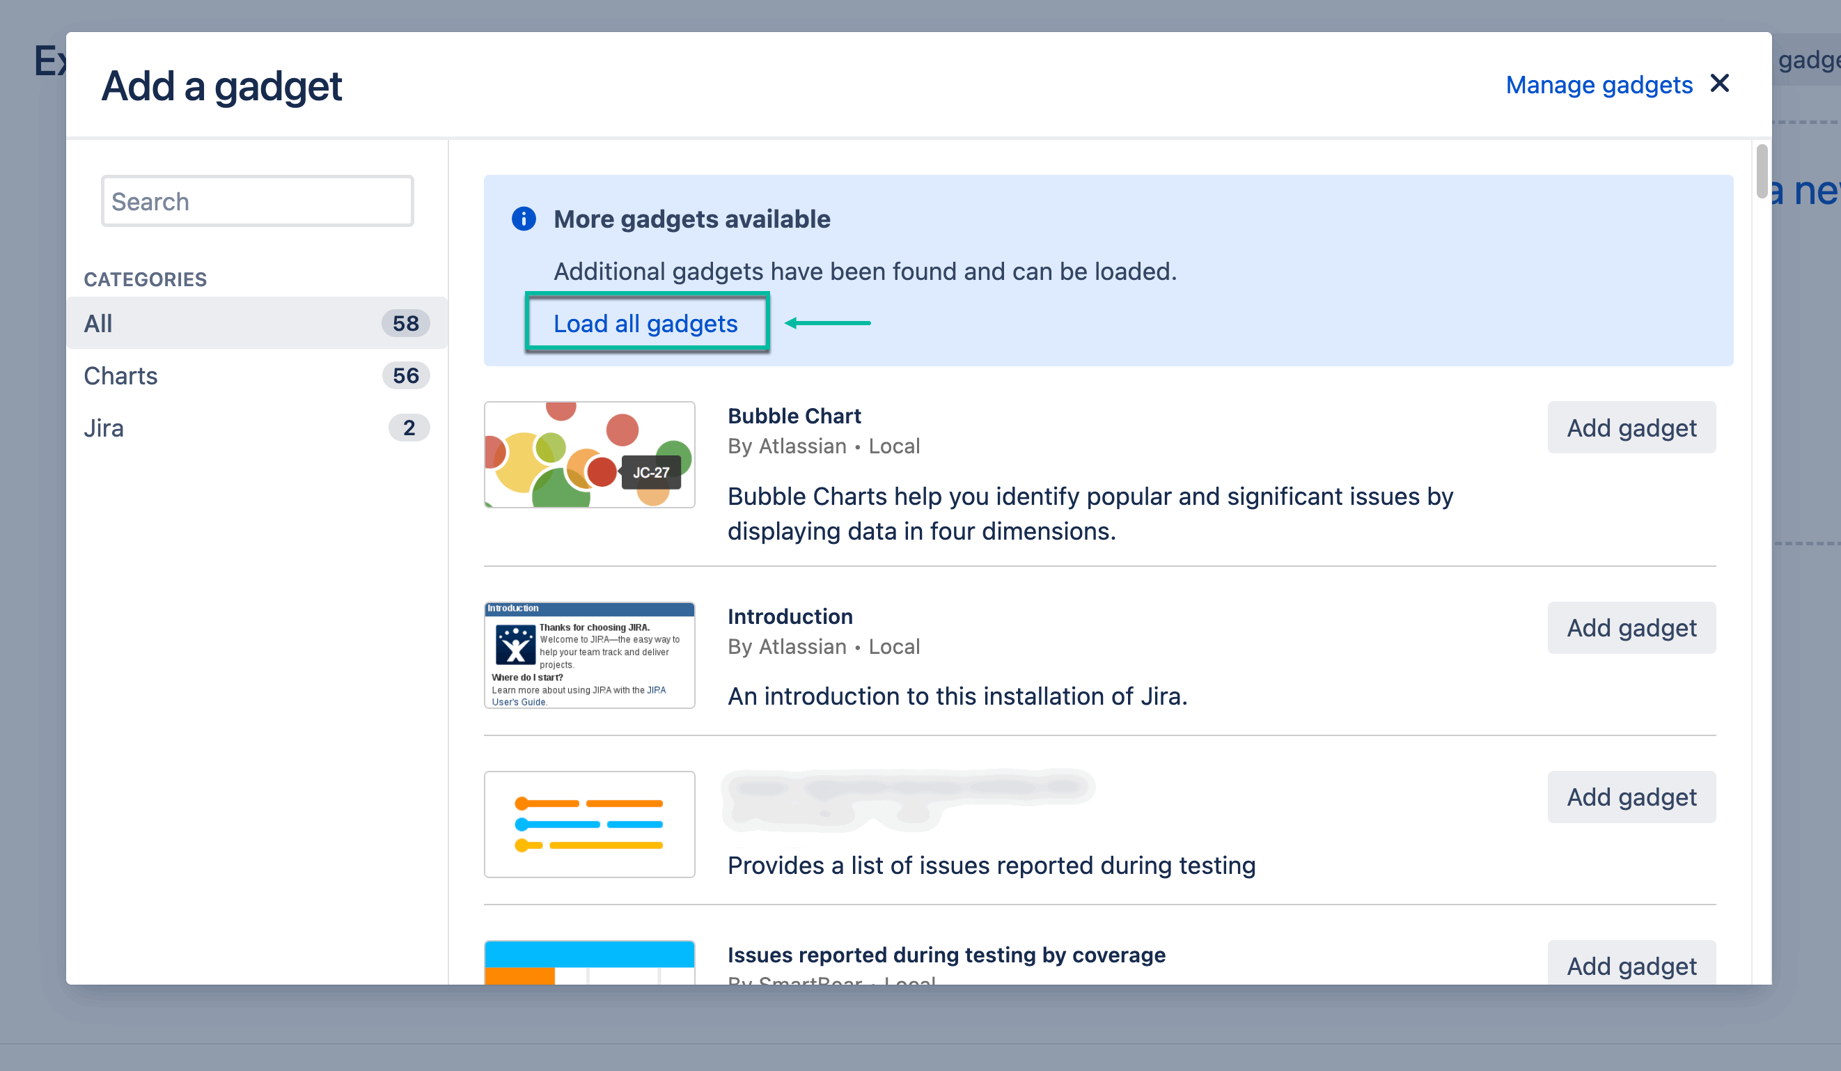This screenshot has width=1841, height=1071.
Task: Open Manage gadgets link
Action: click(1599, 85)
